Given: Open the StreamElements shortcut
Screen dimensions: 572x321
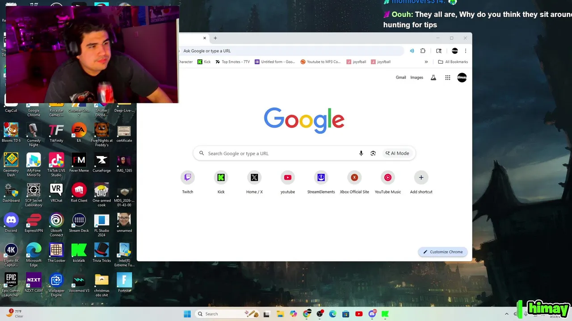Looking at the screenshot, I should (321, 177).
